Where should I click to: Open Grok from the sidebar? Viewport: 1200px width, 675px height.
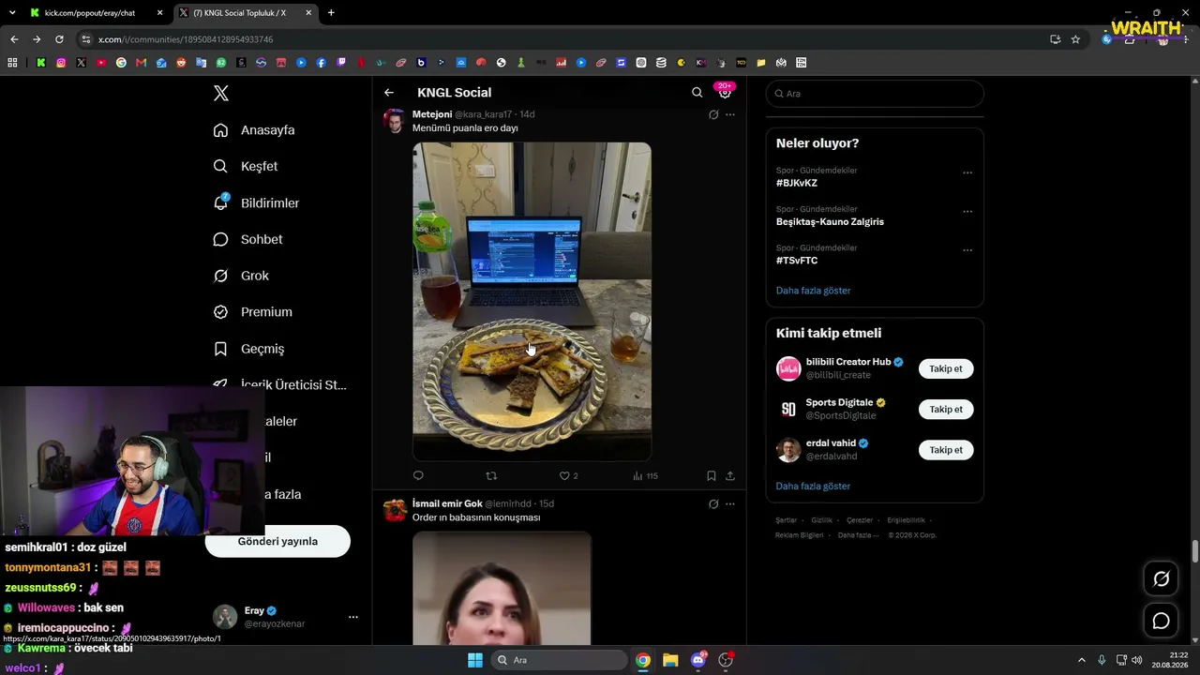click(x=241, y=277)
